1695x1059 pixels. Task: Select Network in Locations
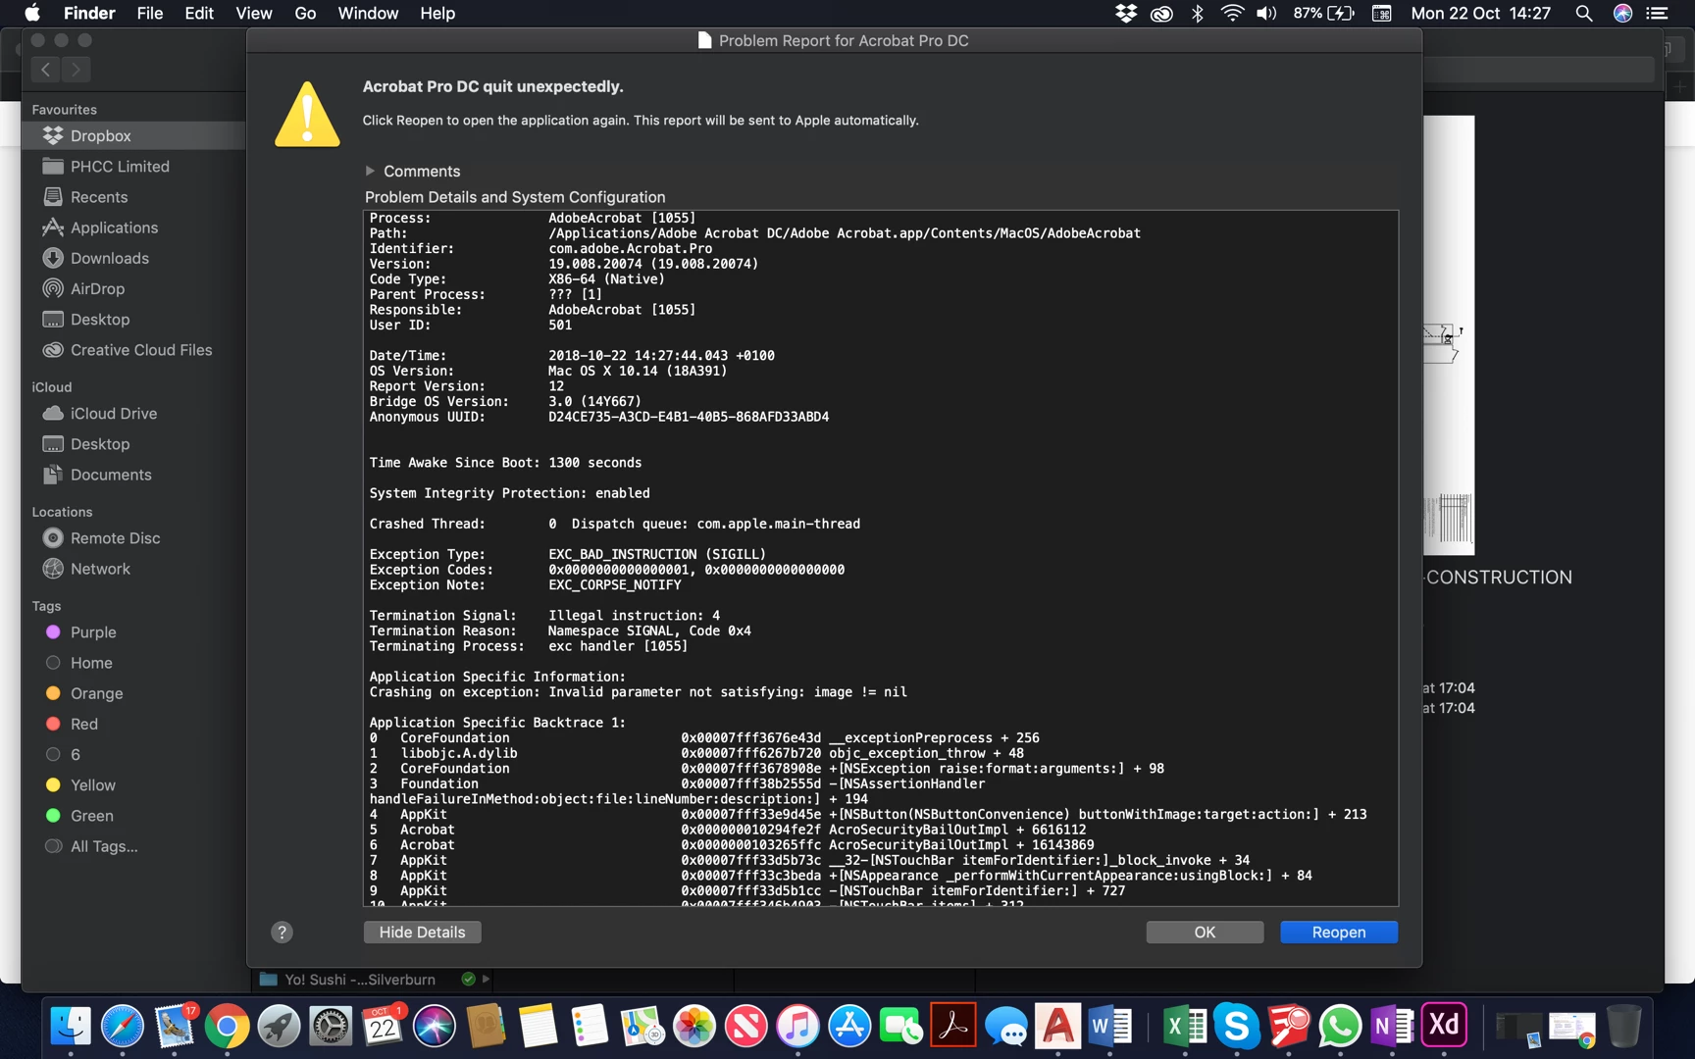pyautogui.click(x=133, y=569)
